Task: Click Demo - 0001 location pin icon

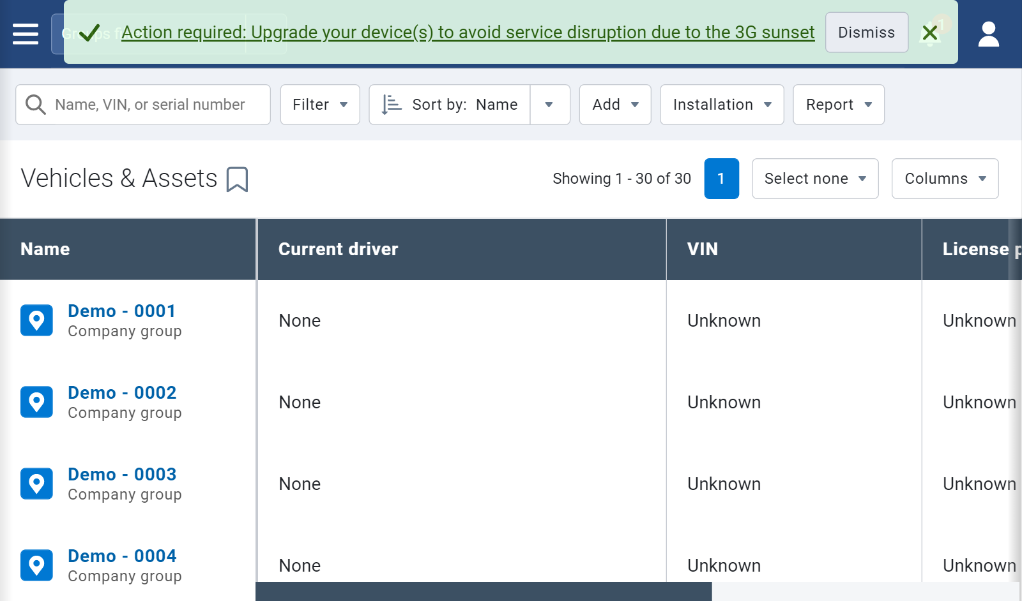Action: (x=36, y=320)
